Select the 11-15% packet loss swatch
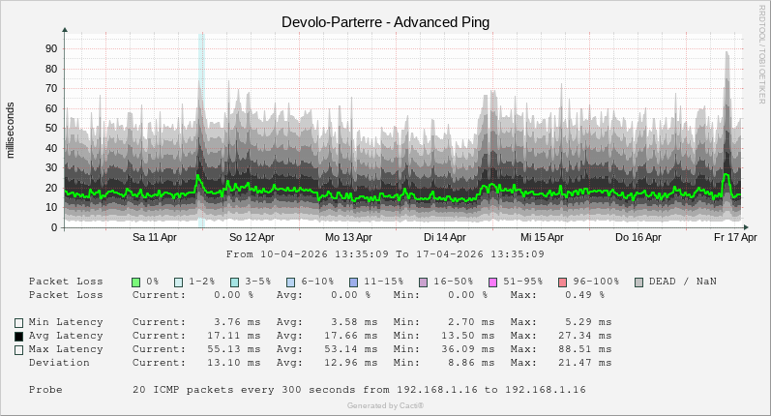 coord(353,282)
